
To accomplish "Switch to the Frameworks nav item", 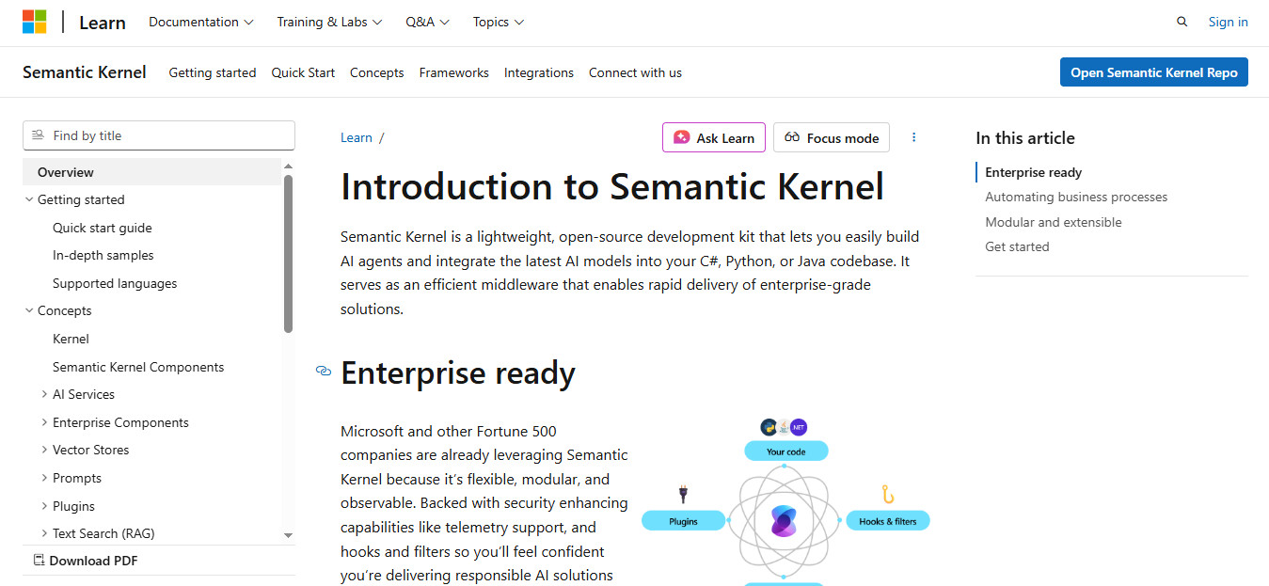I will [x=453, y=72].
